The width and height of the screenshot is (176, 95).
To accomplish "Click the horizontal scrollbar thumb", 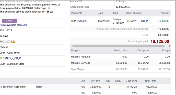I will coord(119,46).
